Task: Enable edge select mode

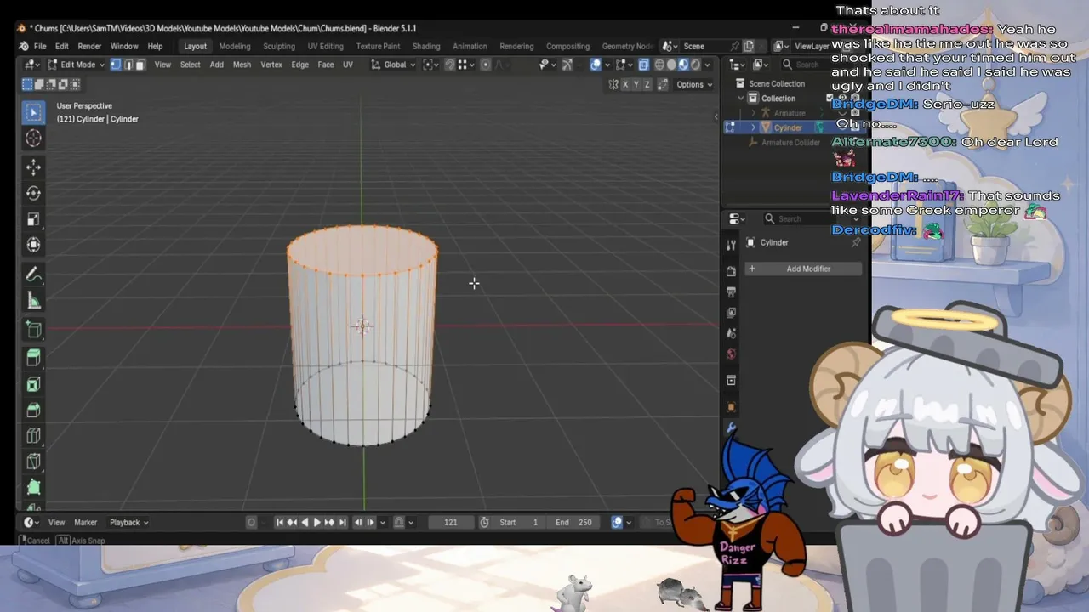Action: point(128,65)
